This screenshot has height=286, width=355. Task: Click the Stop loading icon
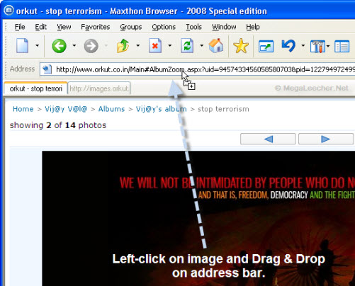[155, 45]
